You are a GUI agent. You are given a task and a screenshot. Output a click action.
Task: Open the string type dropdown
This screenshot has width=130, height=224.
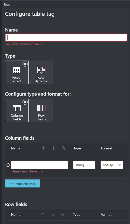pos(84,165)
